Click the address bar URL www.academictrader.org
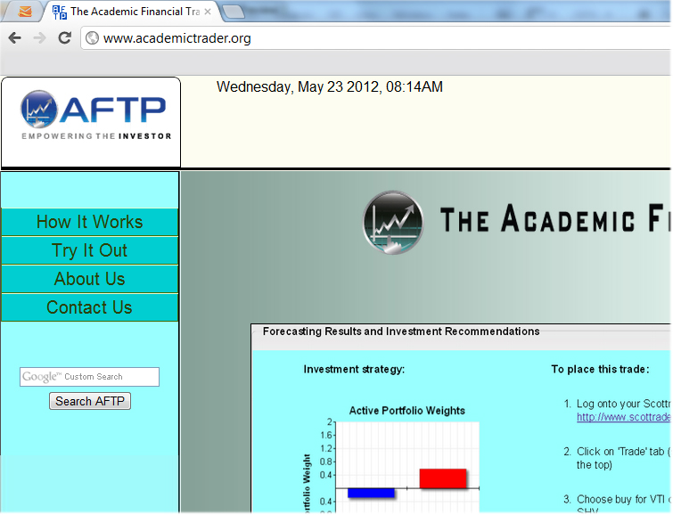 click(176, 38)
